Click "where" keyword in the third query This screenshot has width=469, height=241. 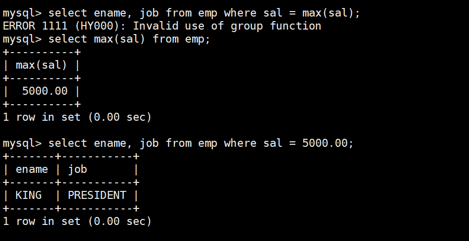tap(240, 143)
